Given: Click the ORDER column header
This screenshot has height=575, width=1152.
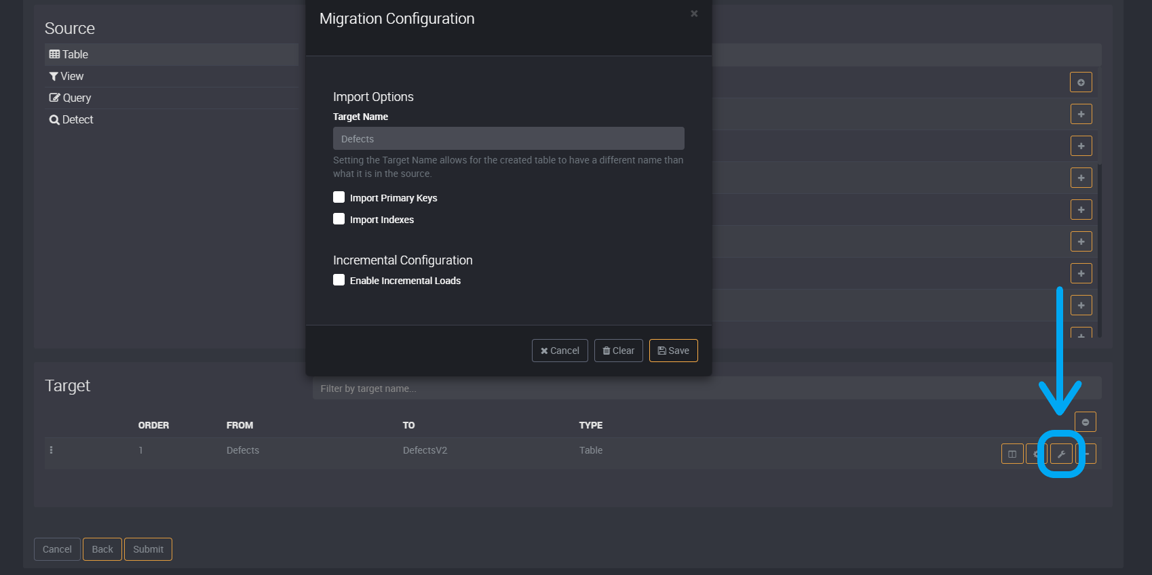Looking at the screenshot, I should pos(153,425).
